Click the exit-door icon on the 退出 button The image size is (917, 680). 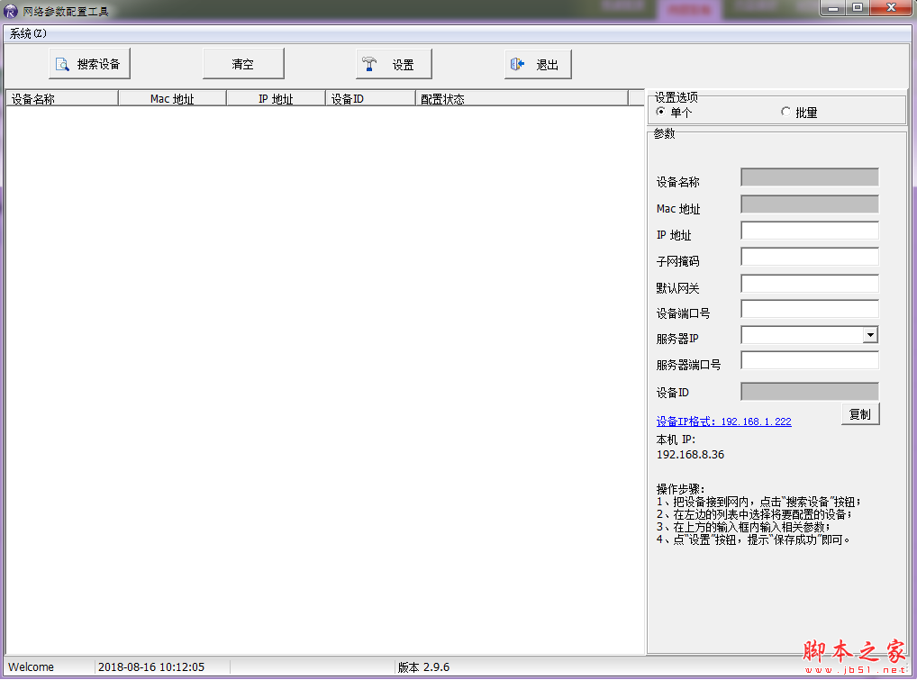(x=519, y=63)
